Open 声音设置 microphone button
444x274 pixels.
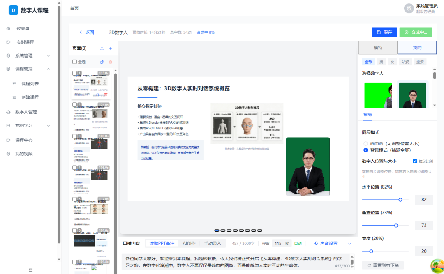tap(326, 244)
